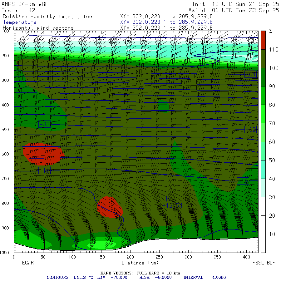
Task: Click the '%' unit label above the colorbar
Action: click(270, 31)
